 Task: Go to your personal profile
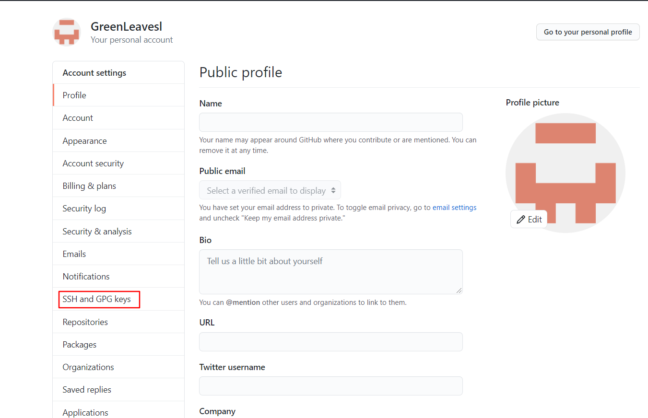tap(588, 32)
